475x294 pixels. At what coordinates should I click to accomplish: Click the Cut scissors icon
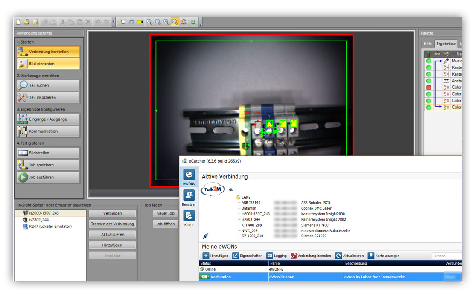click(x=63, y=22)
